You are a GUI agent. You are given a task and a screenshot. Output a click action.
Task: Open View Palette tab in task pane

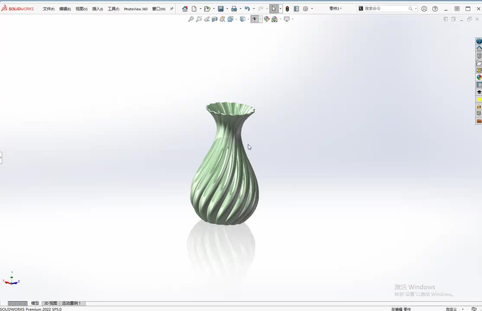479,70
